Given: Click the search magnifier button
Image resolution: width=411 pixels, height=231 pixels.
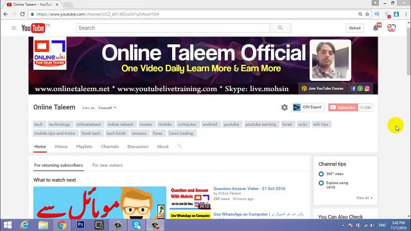Looking at the screenshot, I should tap(280, 28).
